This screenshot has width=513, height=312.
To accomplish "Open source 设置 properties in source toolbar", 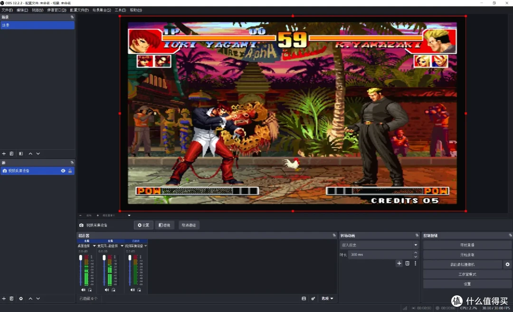I will [143, 225].
